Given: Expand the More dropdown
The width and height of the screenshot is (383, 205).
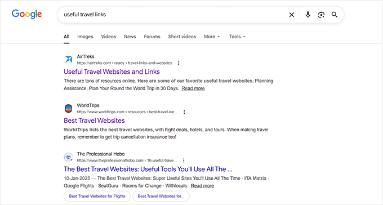Looking at the screenshot, I should point(212,37).
